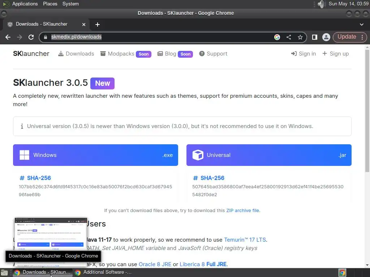The width and height of the screenshot is (370, 277).
Task: Click the padlock site info icon
Action: (x=46, y=37)
